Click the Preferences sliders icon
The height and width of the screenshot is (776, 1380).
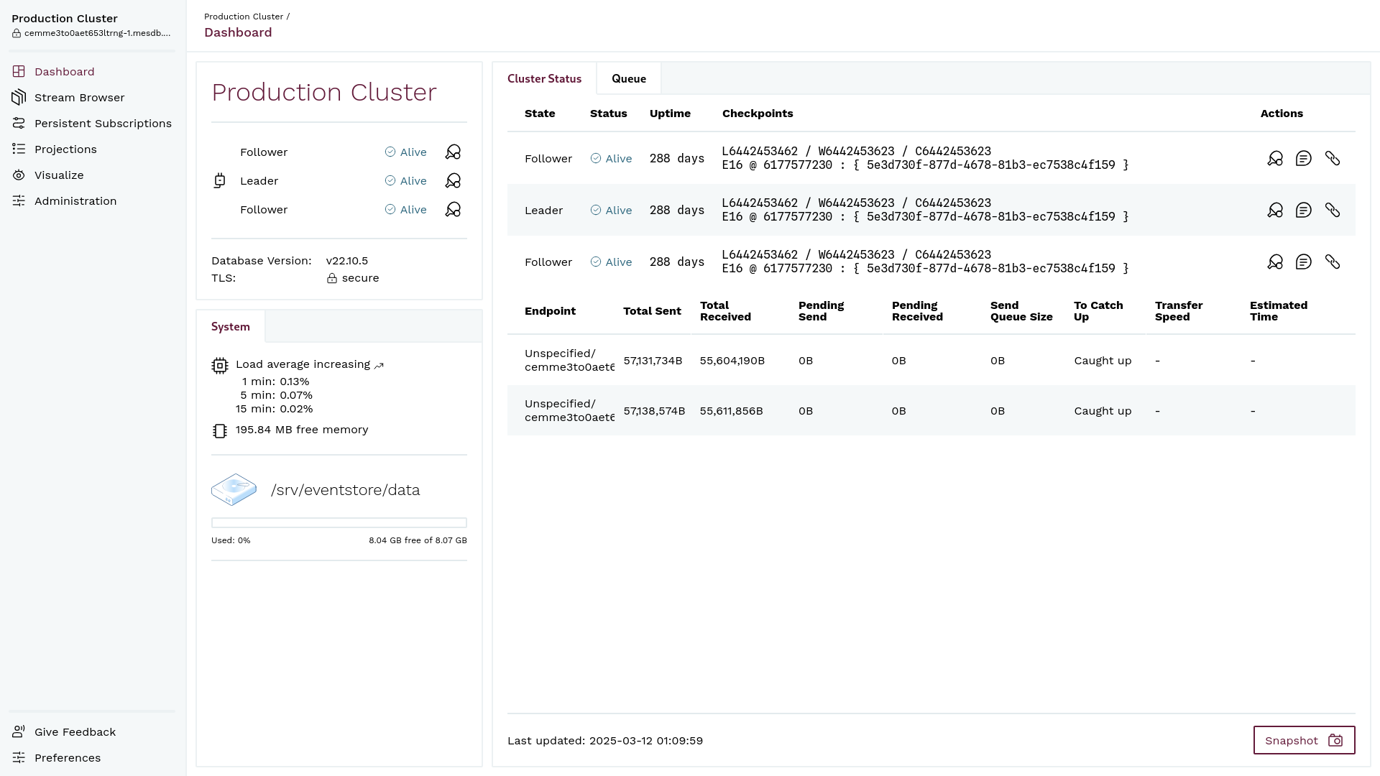click(19, 757)
